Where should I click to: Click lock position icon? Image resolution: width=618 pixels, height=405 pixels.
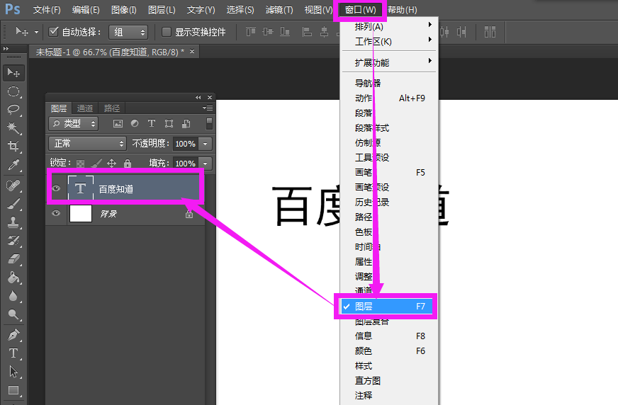tap(111, 164)
